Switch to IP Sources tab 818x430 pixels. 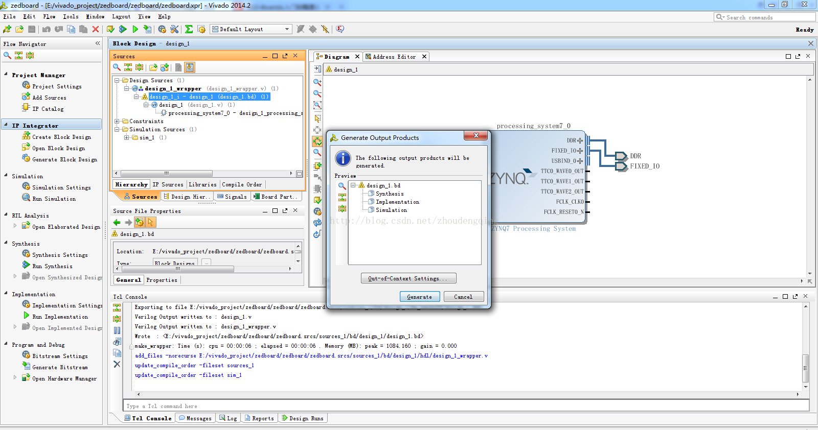click(x=168, y=184)
